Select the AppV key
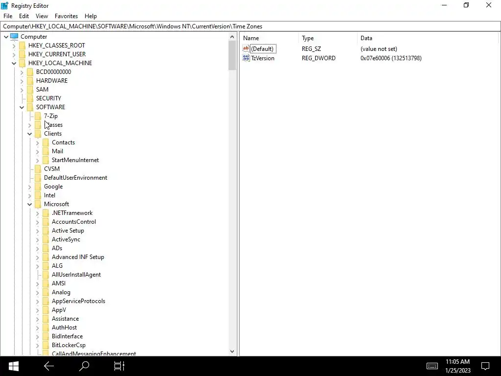 click(59, 310)
